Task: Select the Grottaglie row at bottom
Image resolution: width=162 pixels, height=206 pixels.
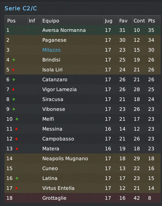Action: pos(82,198)
